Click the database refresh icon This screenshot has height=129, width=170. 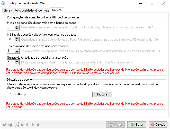click(x=10, y=125)
